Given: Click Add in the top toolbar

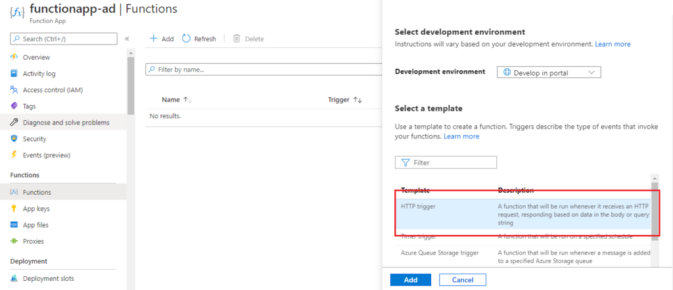Looking at the screenshot, I should (162, 39).
